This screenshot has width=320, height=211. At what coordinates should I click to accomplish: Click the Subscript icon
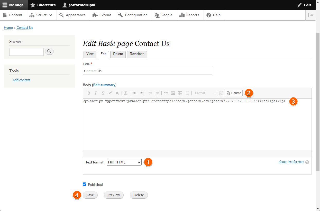(x=117, y=93)
